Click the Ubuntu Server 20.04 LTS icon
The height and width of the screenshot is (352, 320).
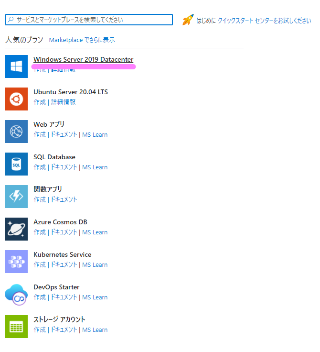click(x=16, y=99)
